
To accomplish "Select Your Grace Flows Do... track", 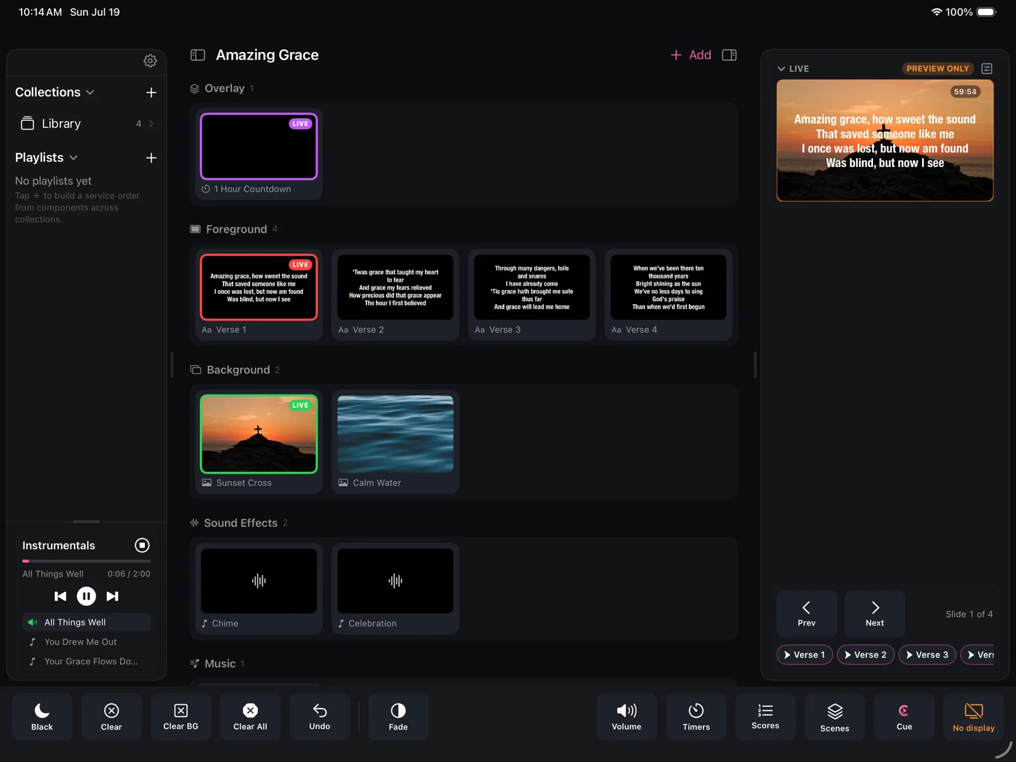I will (x=86, y=661).
